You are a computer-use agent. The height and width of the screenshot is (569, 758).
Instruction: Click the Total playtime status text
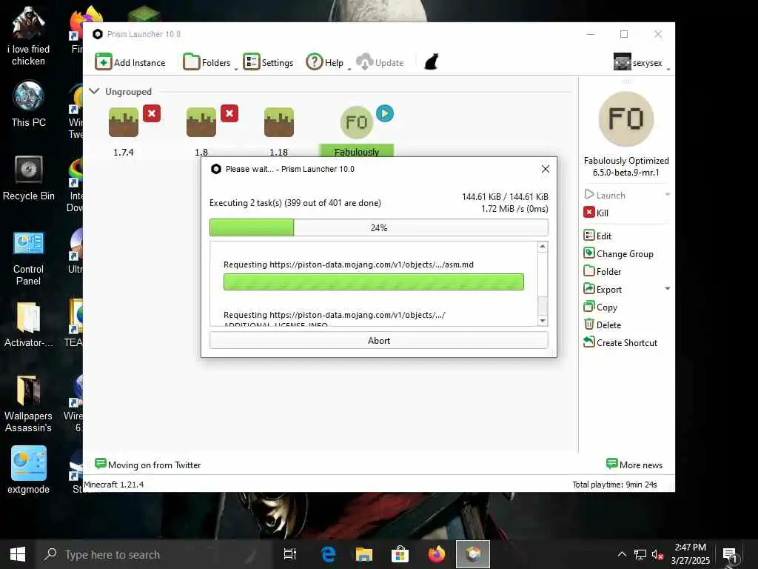[614, 485]
